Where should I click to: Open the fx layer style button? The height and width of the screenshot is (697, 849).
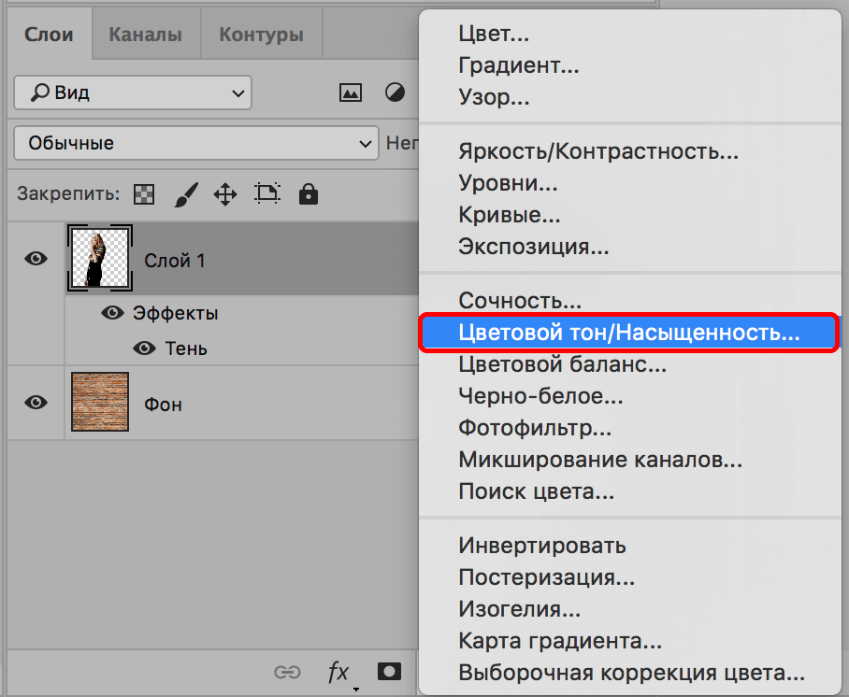pyautogui.click(x=338, y=672)
